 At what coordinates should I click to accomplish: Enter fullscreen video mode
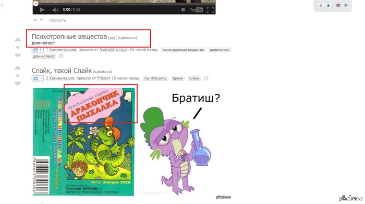(210, 10)
